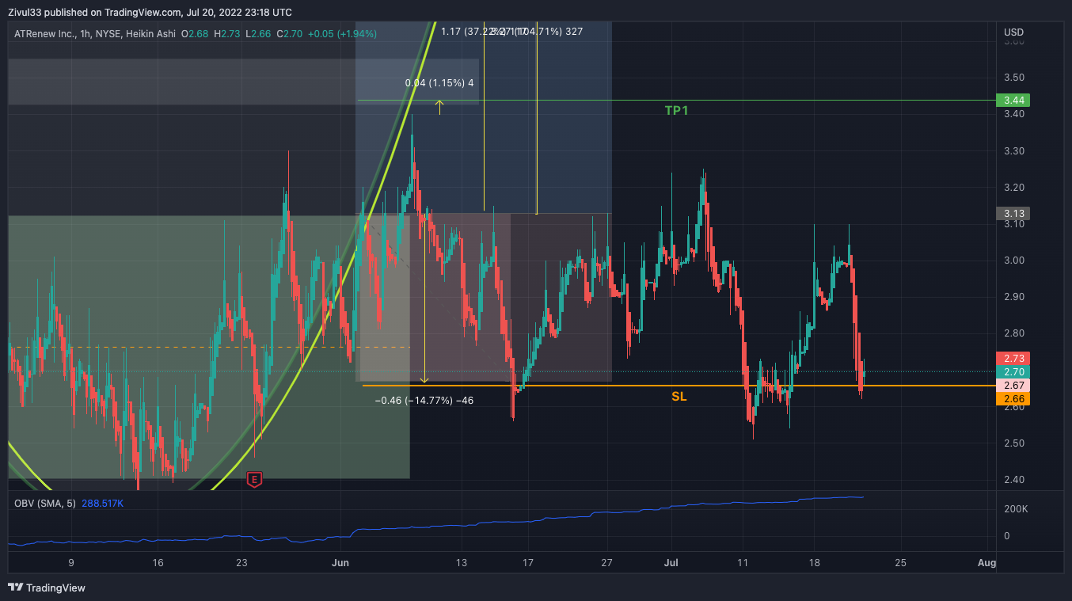Click the orange 2.66 price label
This screenshot has height=601, width=1072.
click(1014, 399)
